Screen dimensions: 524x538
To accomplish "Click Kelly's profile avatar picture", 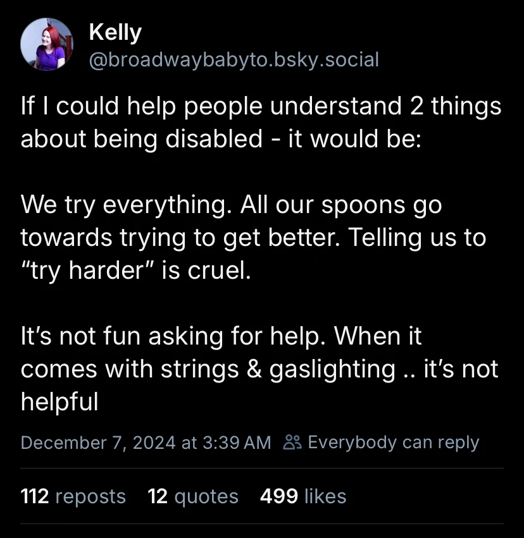I will click(x=47, y=44).
